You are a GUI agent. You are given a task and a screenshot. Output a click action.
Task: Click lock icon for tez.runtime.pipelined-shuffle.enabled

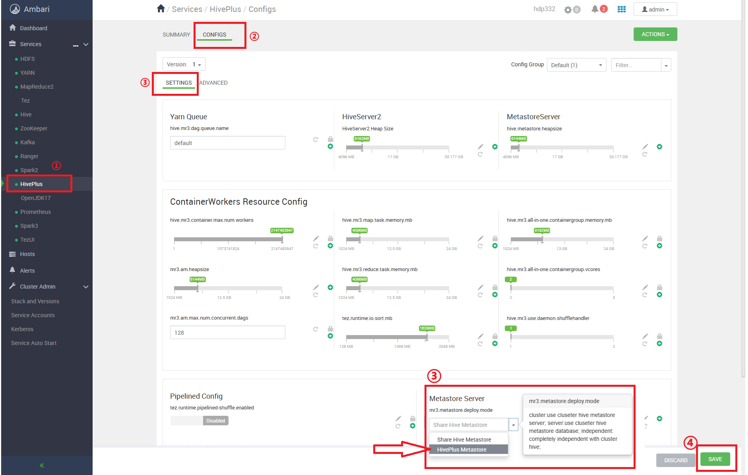(x=413, y=419)
